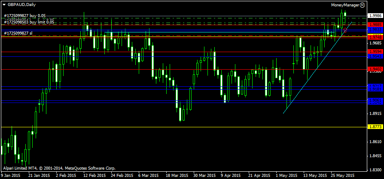Click the 2 Feb 2015 date label
The height and width of the screenshot is (179, 384).
tap(66, 175)
